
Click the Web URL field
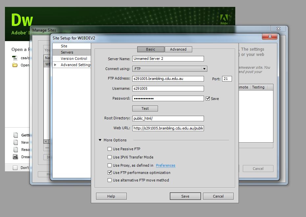[x=168, y=128]
